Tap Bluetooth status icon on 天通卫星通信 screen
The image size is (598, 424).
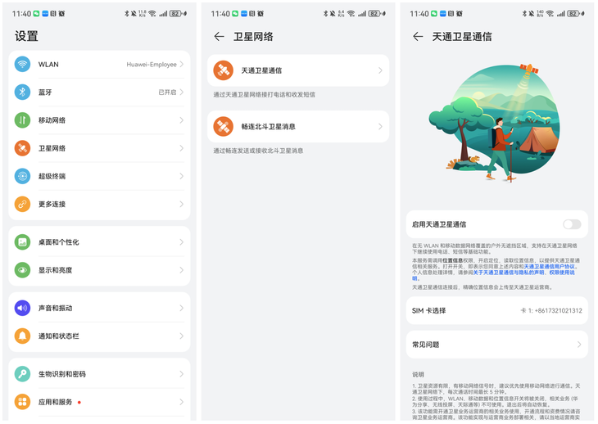[524, 14]
